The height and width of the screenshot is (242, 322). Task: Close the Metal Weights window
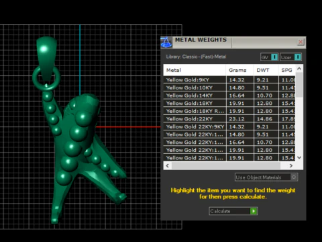click(x=301, y=42)
